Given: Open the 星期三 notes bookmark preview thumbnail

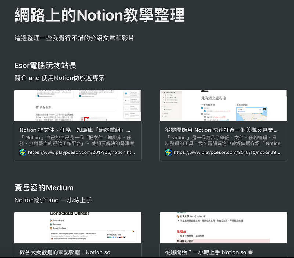Looking at the screenshot, I should coord(223,228).
